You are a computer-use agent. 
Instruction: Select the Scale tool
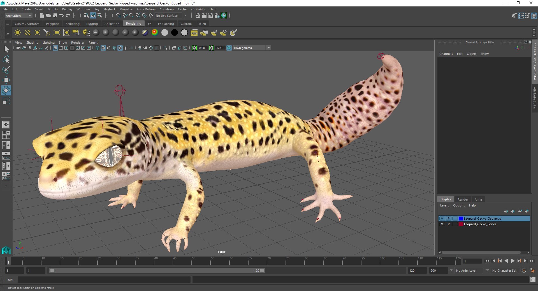6,101
